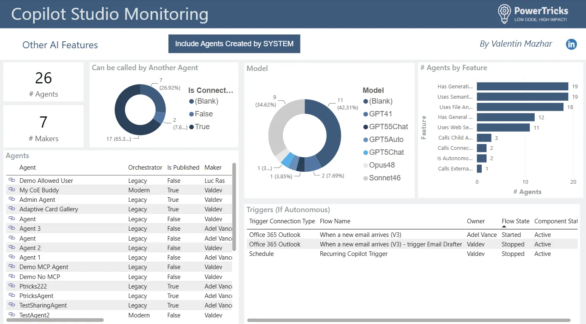Click the Has Generati... bar in chart
Image resolution: width=586 pixels, height=324 pixels.
(x=522, y=86)
